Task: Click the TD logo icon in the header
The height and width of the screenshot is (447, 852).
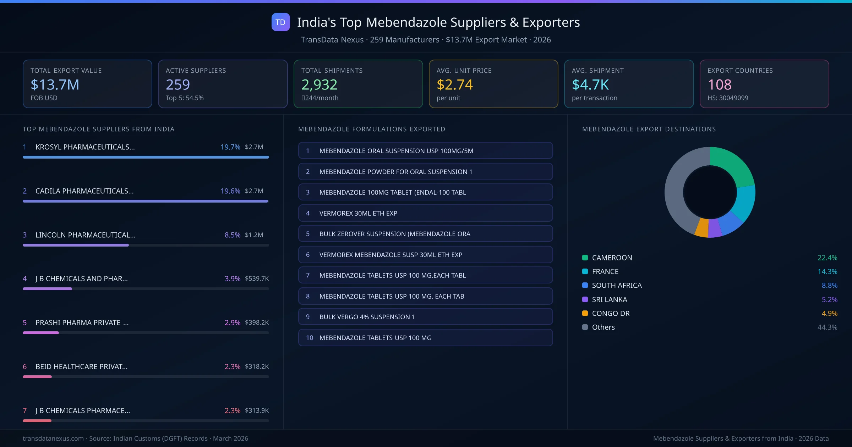Action: coord(280,22)
